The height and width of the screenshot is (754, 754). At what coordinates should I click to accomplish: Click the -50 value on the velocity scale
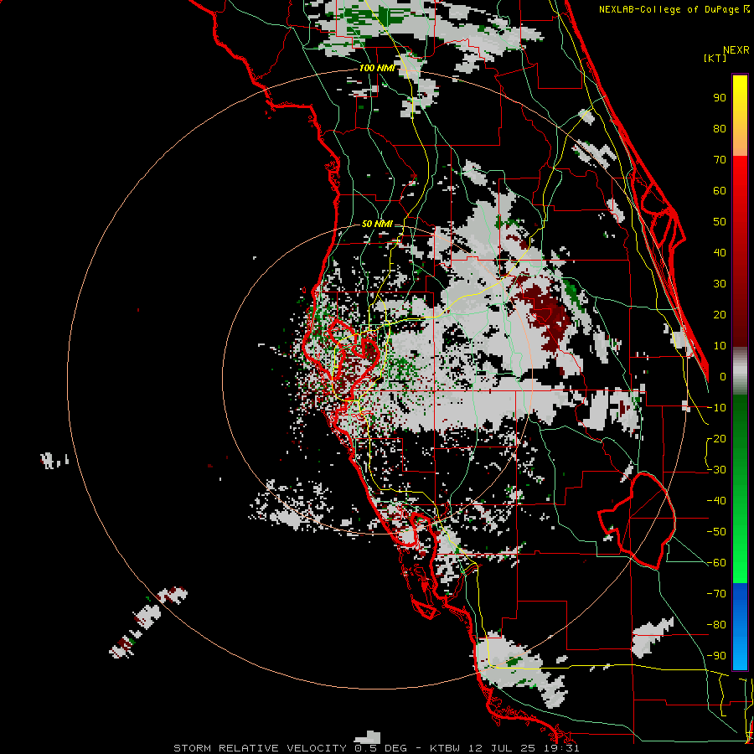[716, 532]
